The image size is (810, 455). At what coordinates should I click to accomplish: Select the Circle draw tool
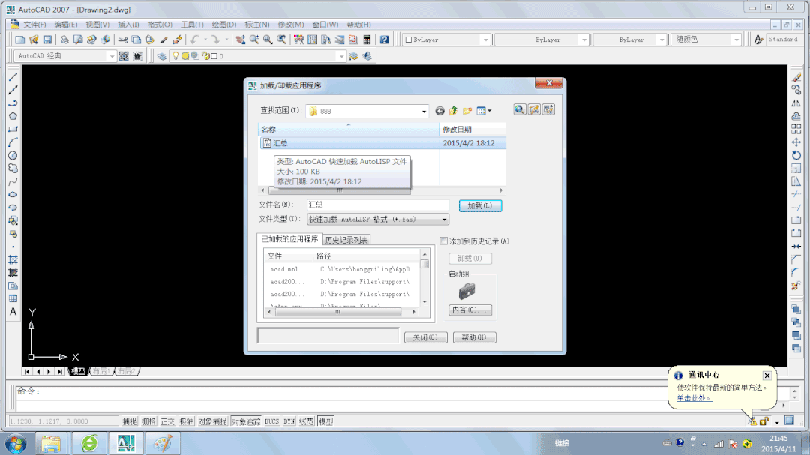tap(13, 155)
